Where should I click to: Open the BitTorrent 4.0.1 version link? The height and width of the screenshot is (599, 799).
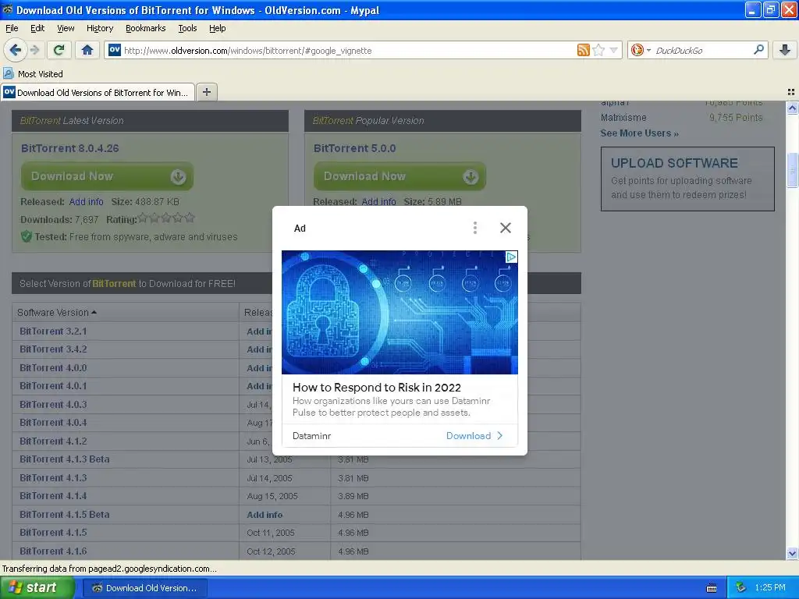[53, 386]
